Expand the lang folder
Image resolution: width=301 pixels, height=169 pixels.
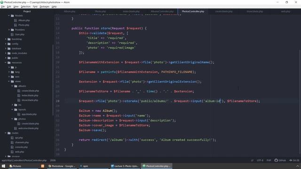[9, 72]
